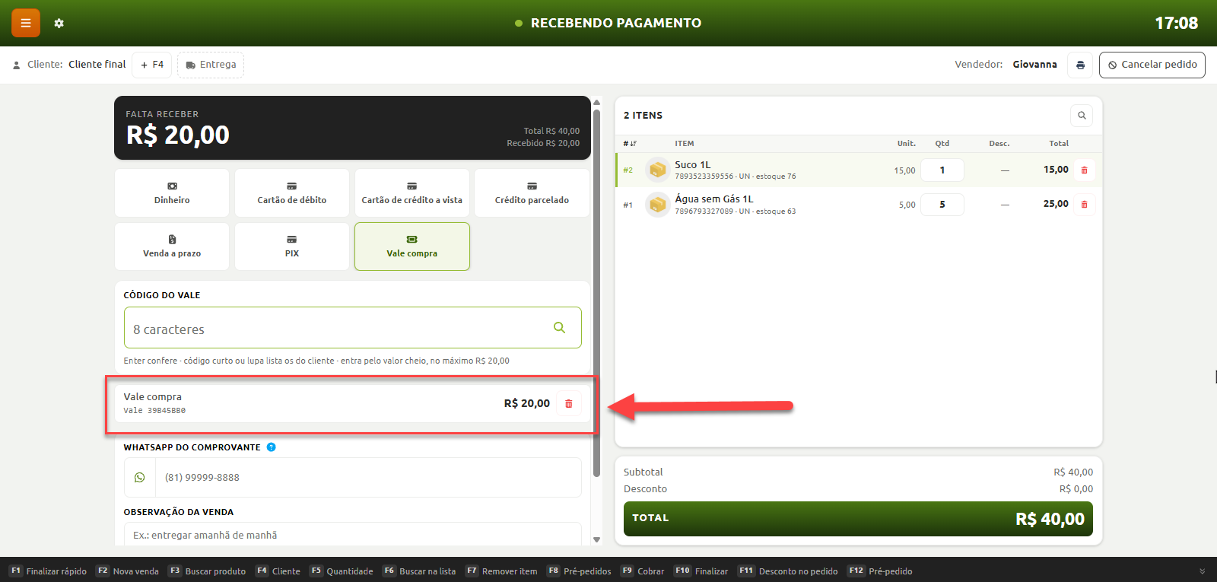Select Cartão de crédito a vista
The height and width of the screenshot is (582, 1217).
tap(412, 193)
